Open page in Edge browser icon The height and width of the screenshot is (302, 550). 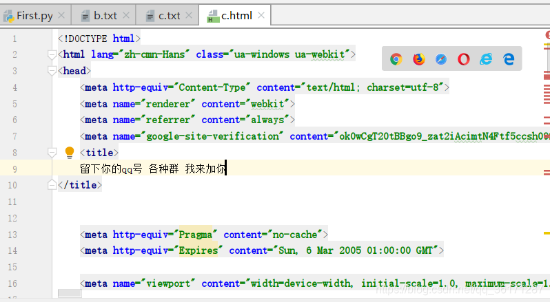tap(509, 59)
